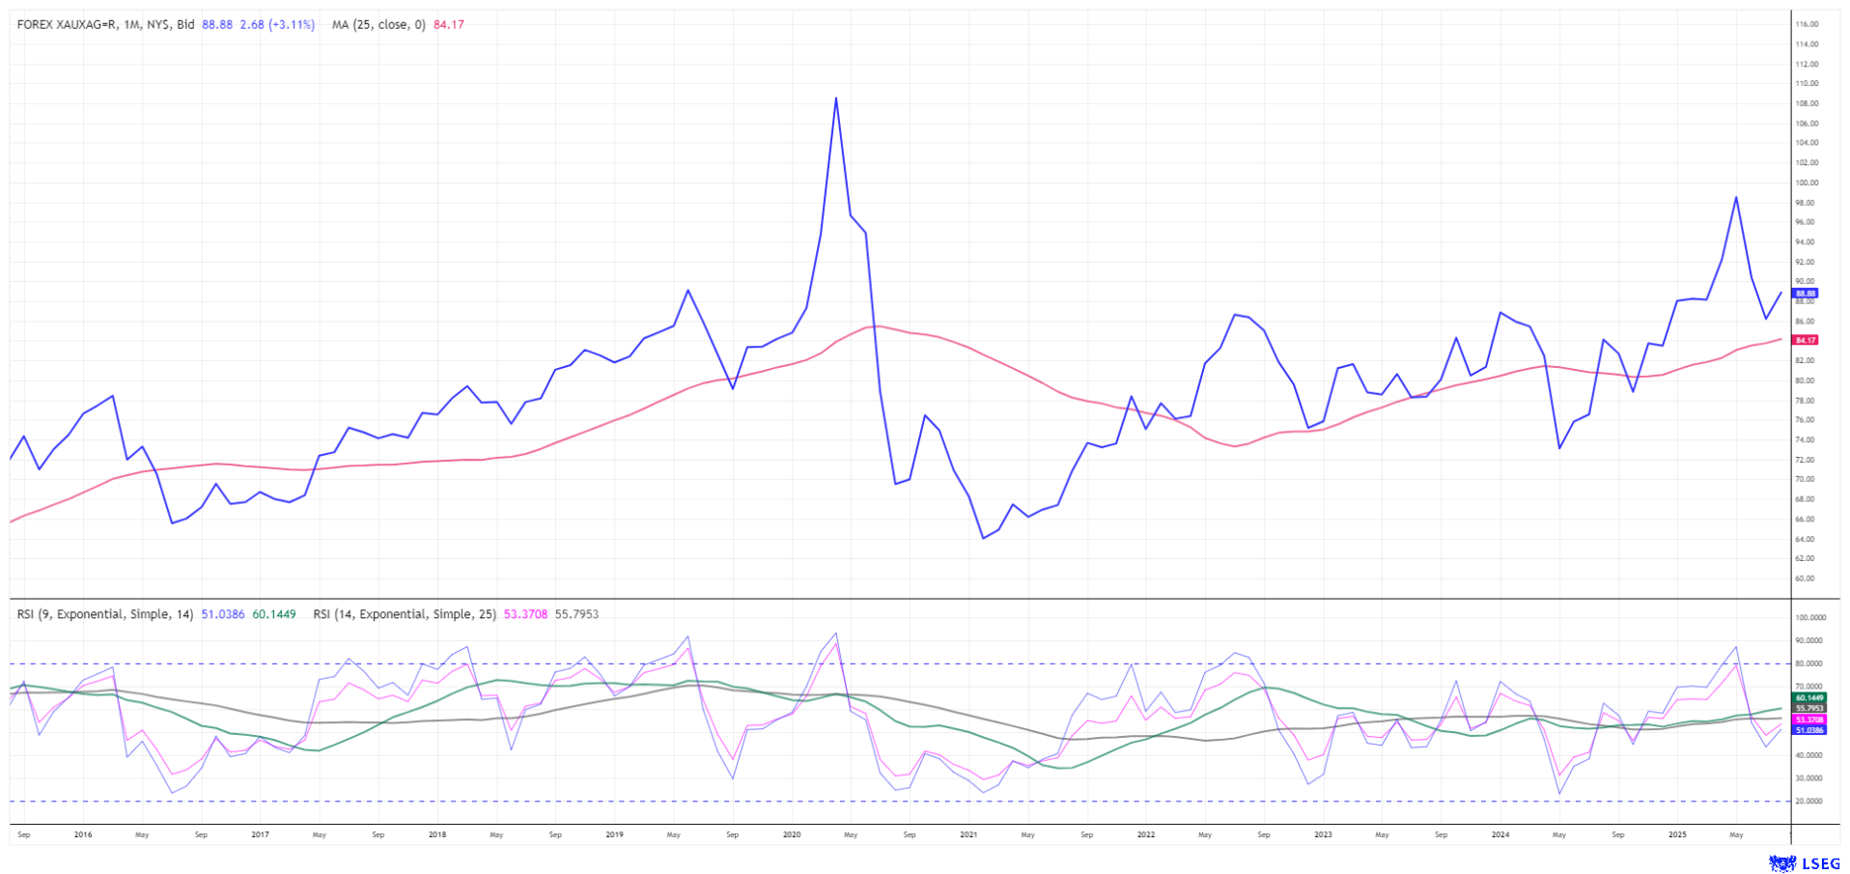Click the red 84.17 MA axis tag
The image size is (1850, 874).
[x=1805, y=340]
